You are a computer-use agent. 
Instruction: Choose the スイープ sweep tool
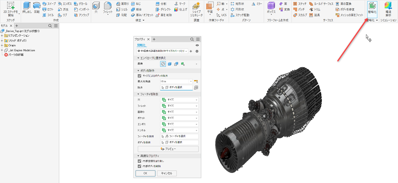tap(49, 4)
